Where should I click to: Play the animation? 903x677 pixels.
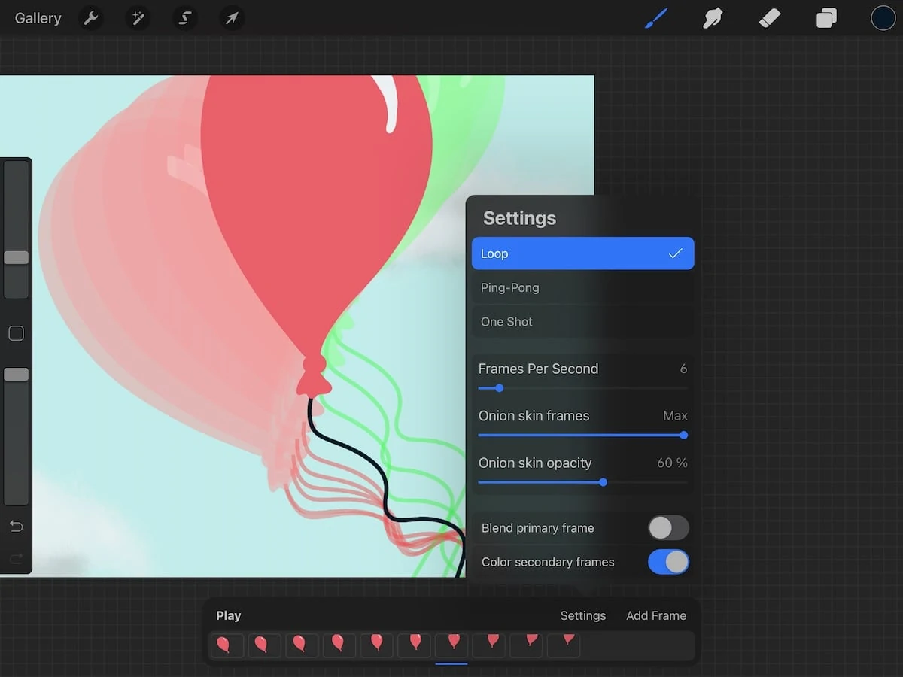pos(229,615)
